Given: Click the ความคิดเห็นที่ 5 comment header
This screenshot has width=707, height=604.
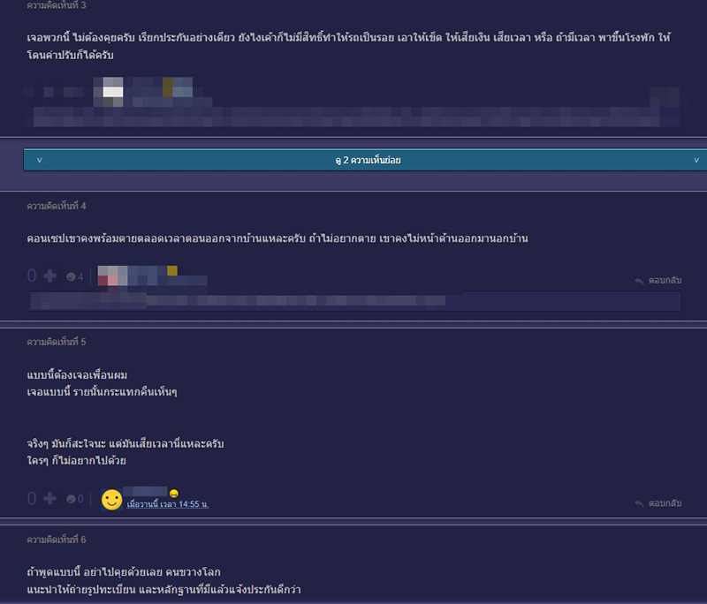Looking at the screenshot, I should pyautogui.click(x=56, y=342).
